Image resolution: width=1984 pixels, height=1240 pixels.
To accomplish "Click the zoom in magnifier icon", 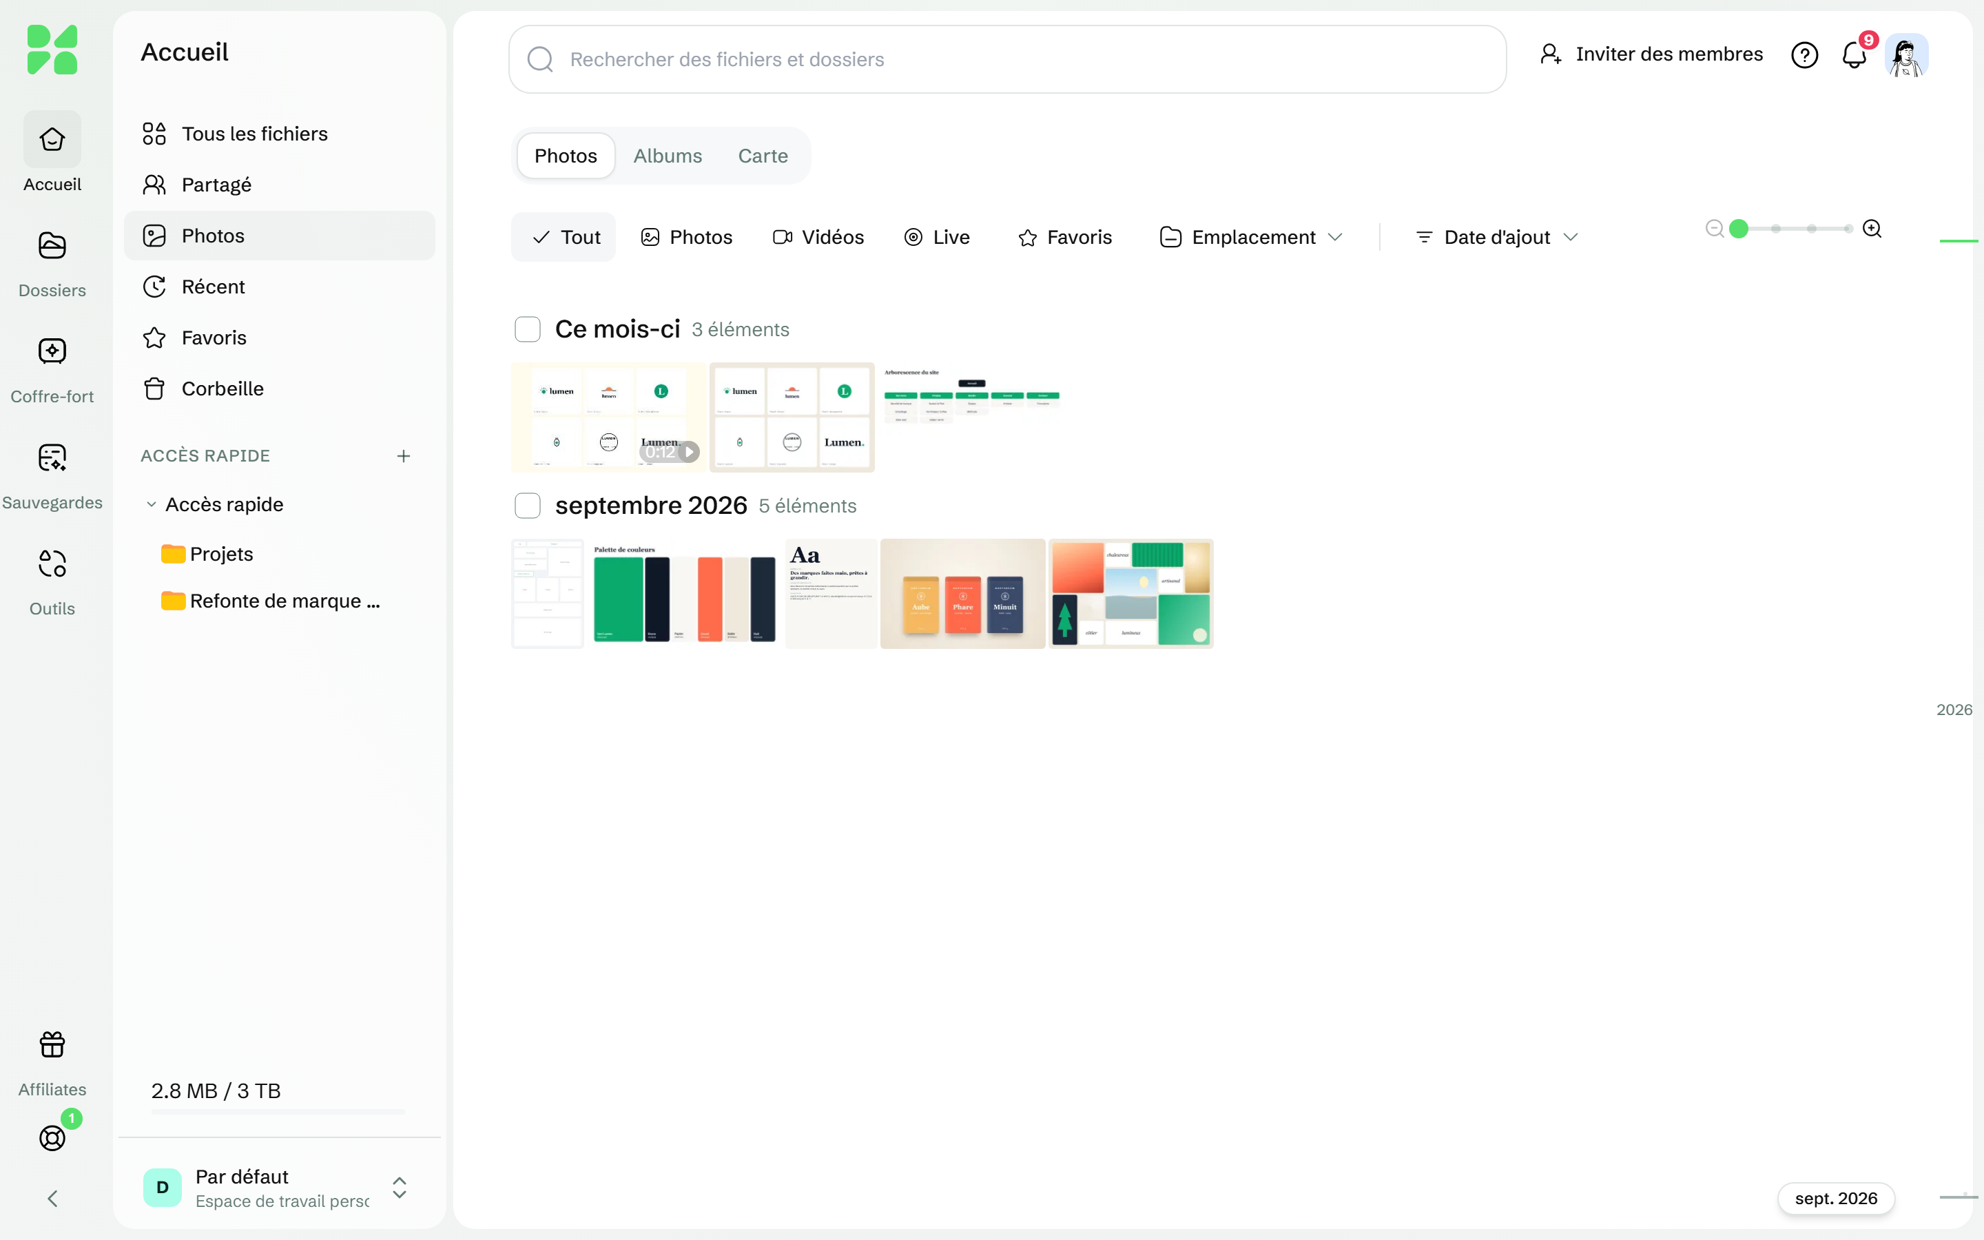I will click(1872, 229).
